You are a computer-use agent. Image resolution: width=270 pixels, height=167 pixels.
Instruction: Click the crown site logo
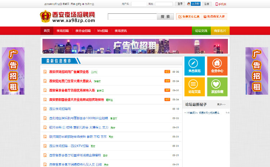pos(45,17)
